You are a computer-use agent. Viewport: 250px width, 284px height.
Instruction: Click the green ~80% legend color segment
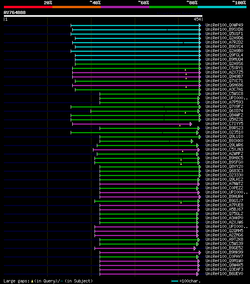click(x=173, y=7)
